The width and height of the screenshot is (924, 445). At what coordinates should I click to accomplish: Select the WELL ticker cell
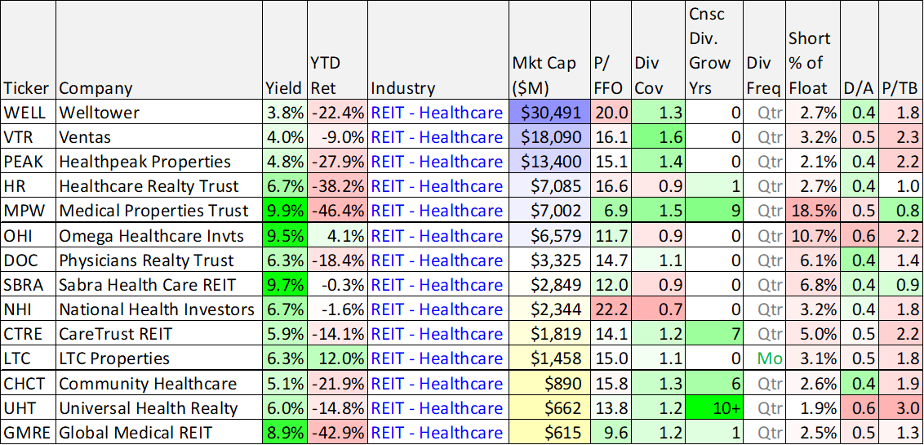tap(29, 112)
